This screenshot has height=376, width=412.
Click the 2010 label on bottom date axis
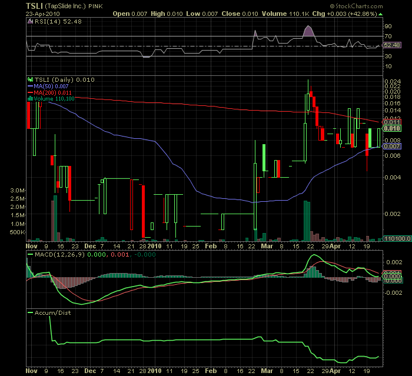point(154,371)
